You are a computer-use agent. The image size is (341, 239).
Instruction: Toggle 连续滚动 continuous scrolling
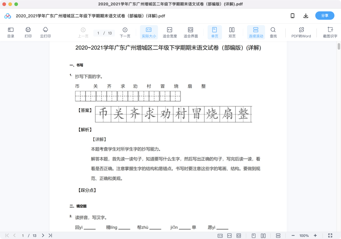[256, 33]
